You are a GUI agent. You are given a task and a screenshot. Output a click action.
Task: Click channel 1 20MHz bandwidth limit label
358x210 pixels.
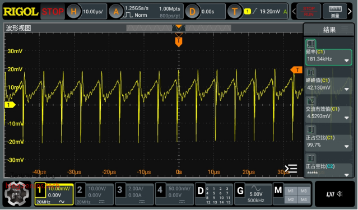[x=43, y=202]
